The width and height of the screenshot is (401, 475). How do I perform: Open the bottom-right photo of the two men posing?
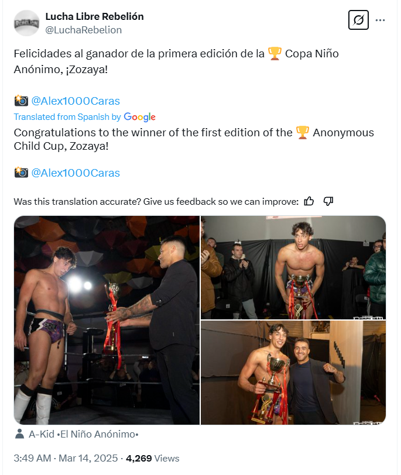coord(293,373)
